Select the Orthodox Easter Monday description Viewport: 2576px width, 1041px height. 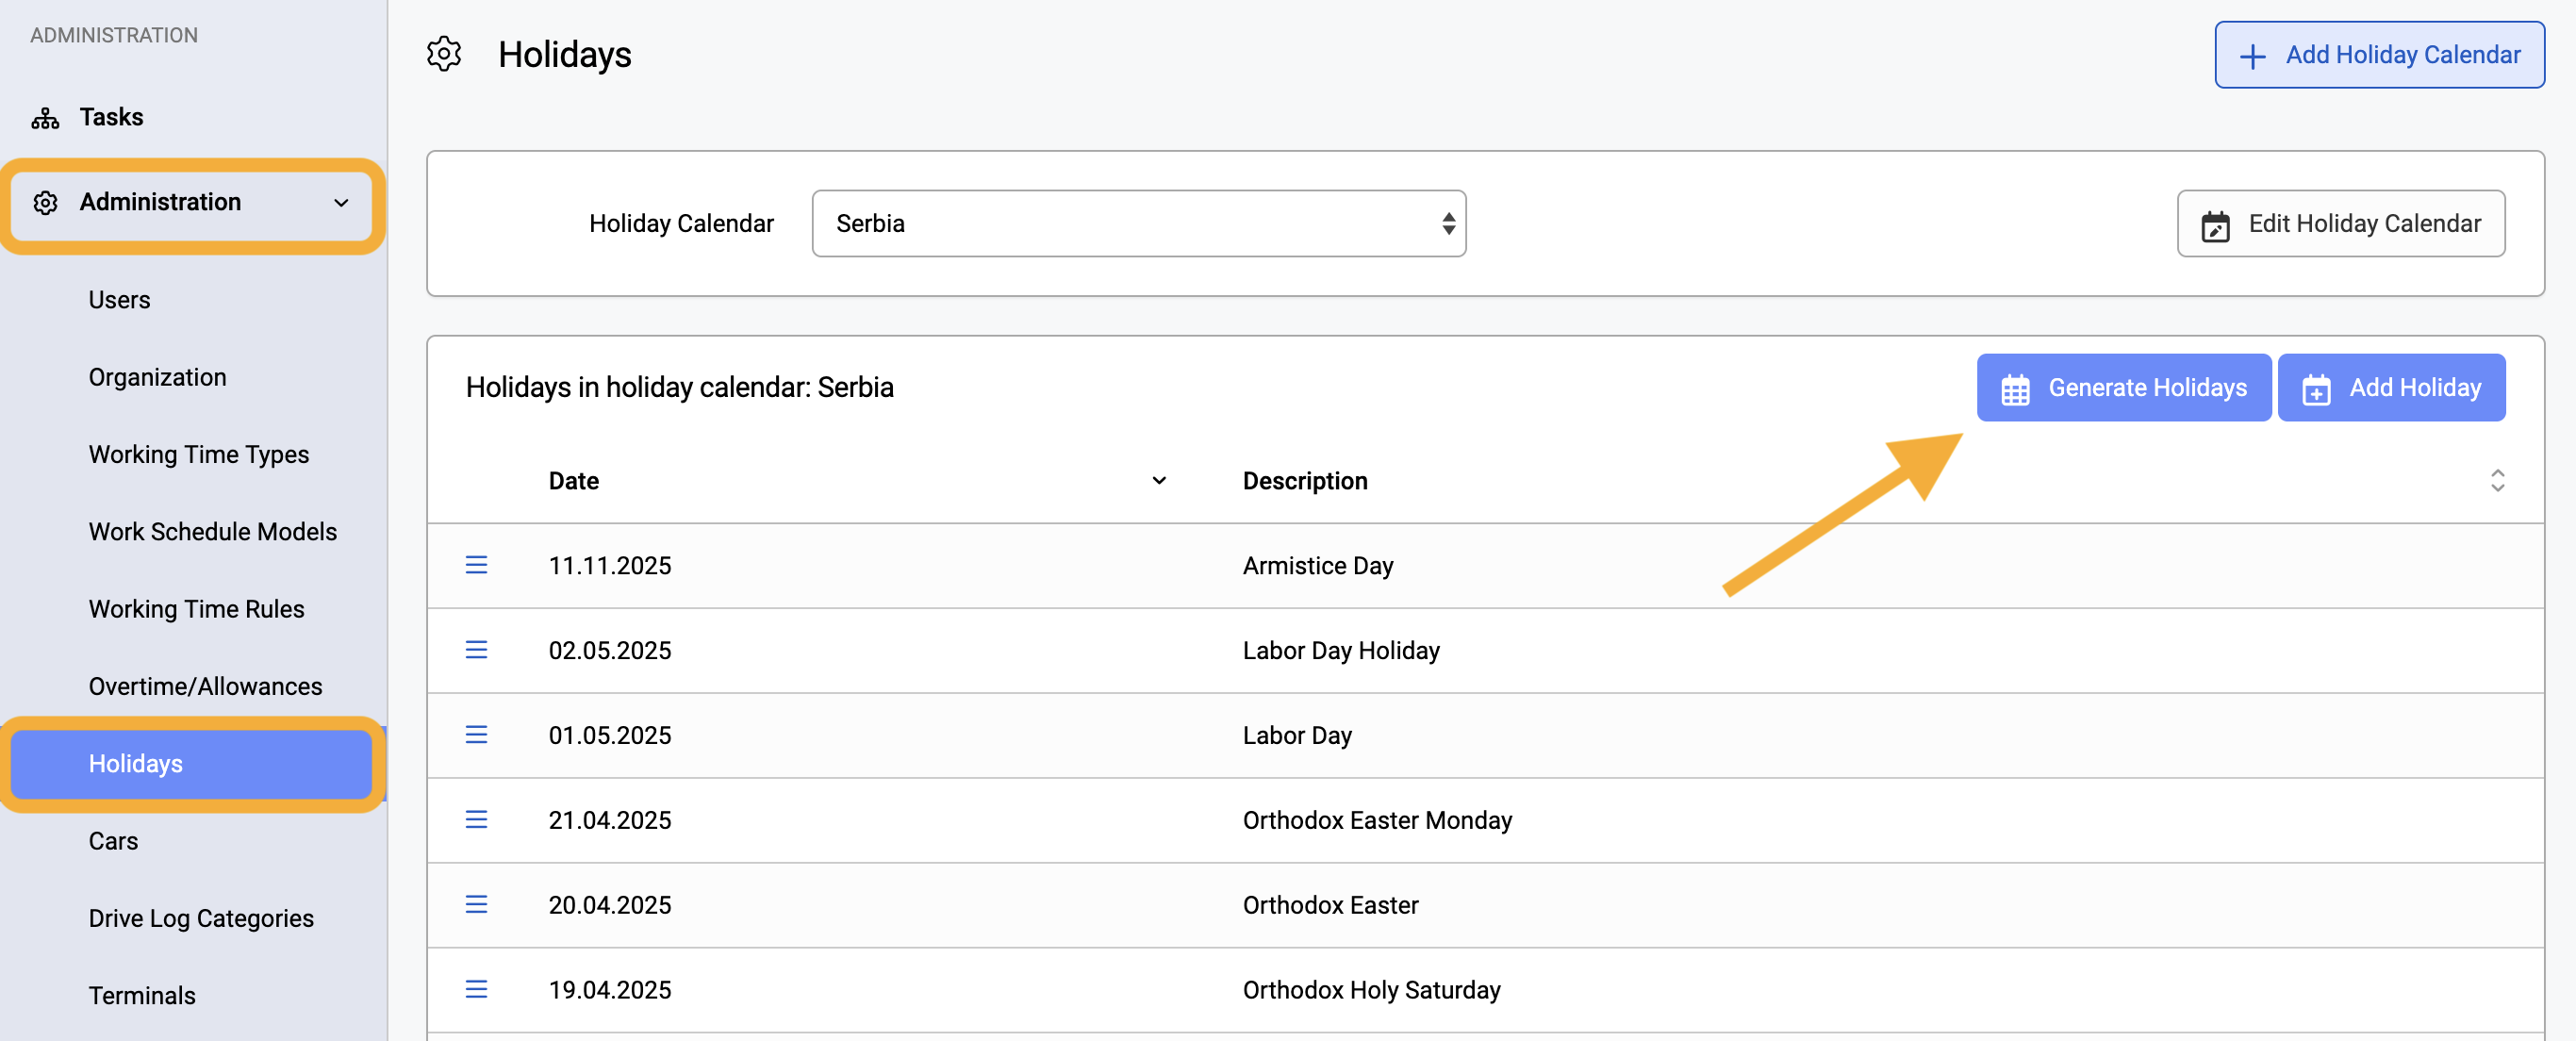[x=1376, y=821]
